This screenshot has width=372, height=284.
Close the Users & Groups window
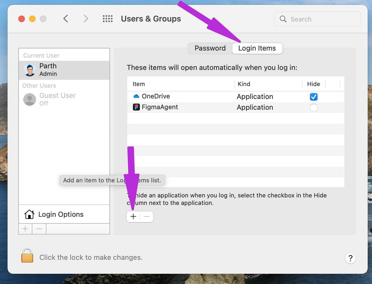point(22,19)
